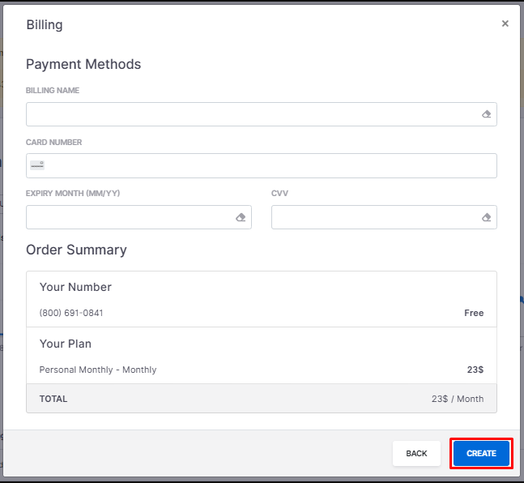Viewport: 524px width, 483px height.
Task: Click the 'CARD NUMBER' label
Action: 53,142
